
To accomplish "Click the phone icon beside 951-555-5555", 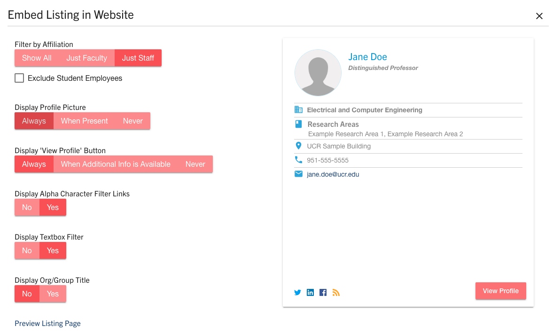I will coord(298,160).
